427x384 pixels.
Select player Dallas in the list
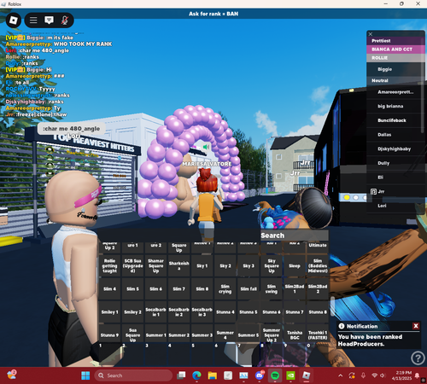[x=395, y=135]
